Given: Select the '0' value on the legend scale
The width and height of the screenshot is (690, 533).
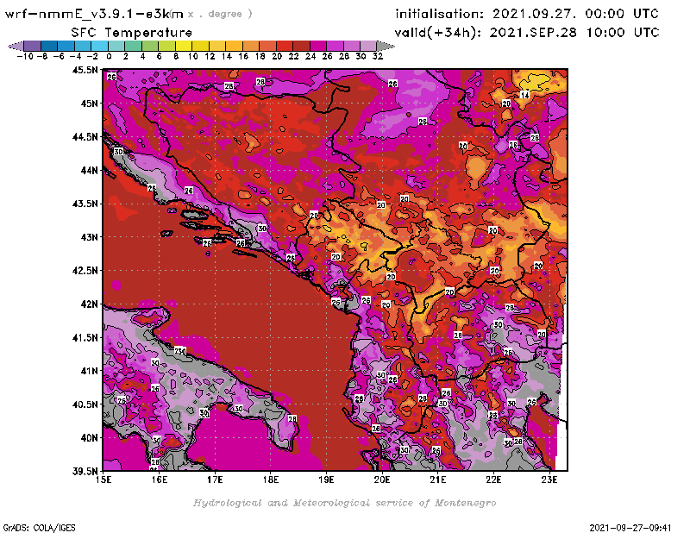Looking at the screenshot, I should click(x=110, y=56).
